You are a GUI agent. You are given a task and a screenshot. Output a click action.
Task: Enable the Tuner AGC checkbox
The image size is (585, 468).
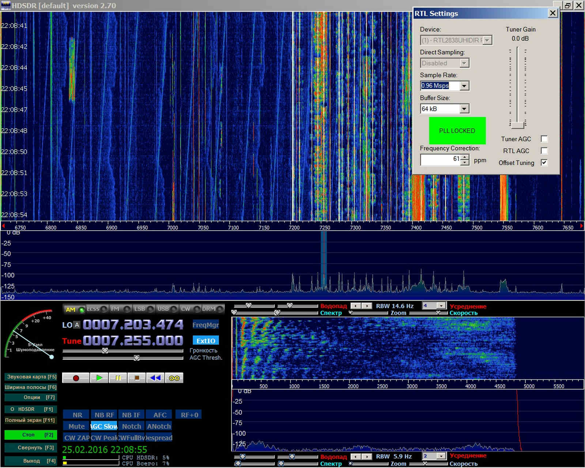[544, 139]
